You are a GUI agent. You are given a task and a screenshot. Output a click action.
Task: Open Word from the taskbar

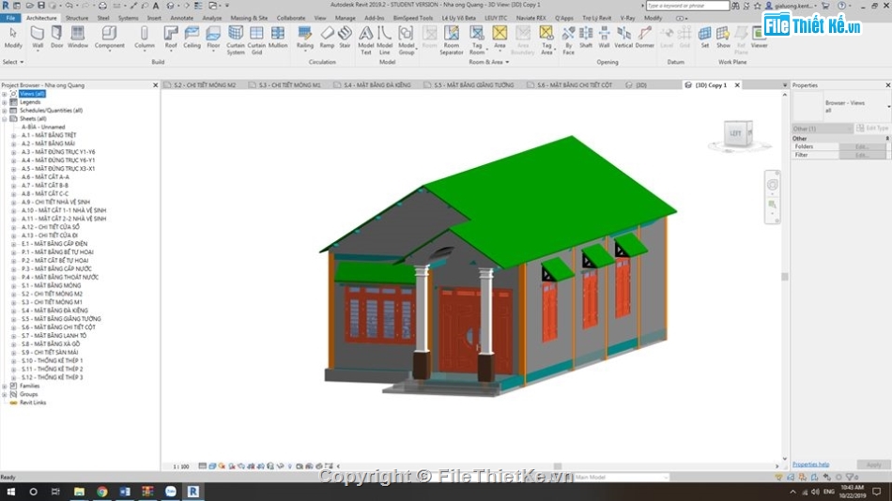pos(125,492)
